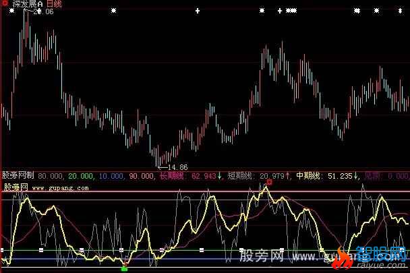Click the 80.000 parameter value
This screenshot has height=273, width=410.
[x=50, y=176]
